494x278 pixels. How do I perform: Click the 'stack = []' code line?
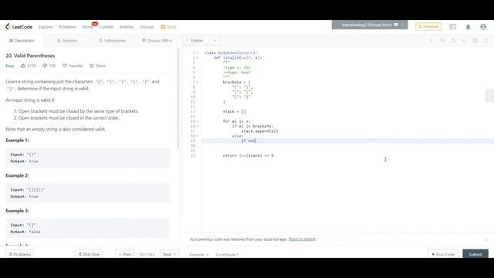click(234, 111)
